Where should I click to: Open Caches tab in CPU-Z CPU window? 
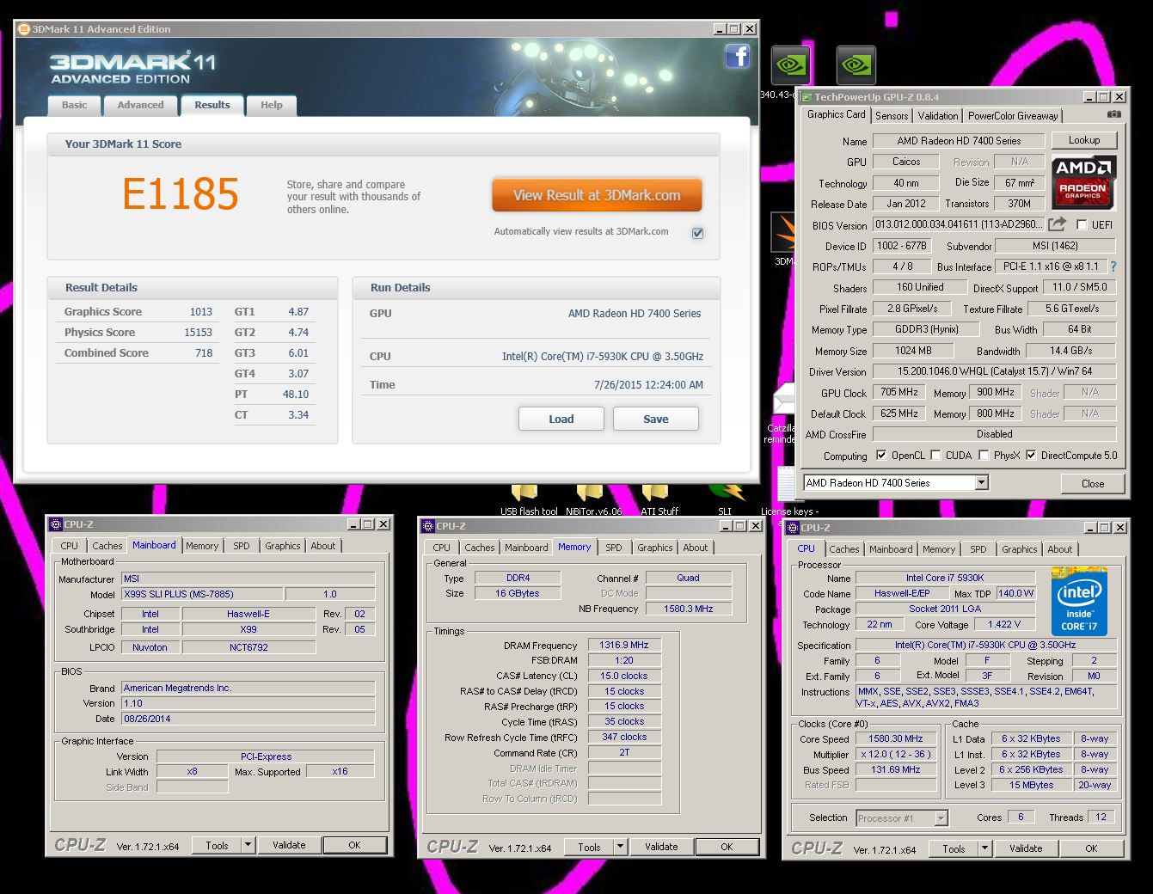(x=844, y=549)
